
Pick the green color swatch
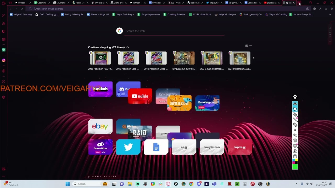pos(295,167)
